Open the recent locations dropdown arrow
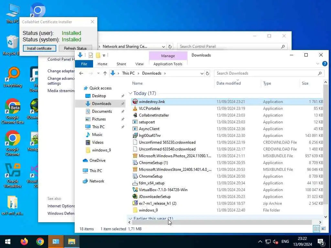The image size is (331, 248). (x=98, y=73)
